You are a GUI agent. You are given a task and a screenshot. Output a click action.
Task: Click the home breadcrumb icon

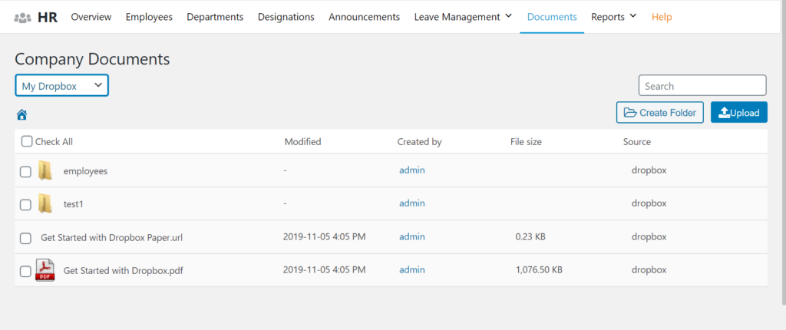21,115
